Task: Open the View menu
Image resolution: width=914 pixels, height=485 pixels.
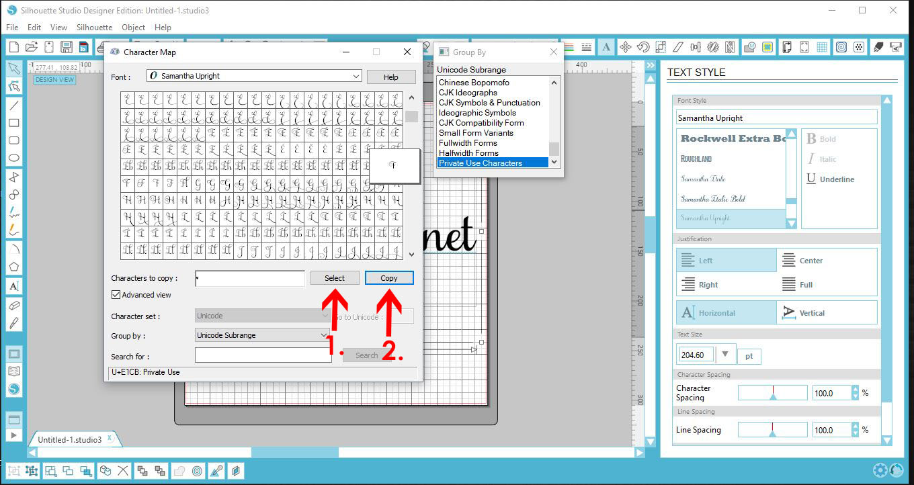Action: tap(59, 28)
